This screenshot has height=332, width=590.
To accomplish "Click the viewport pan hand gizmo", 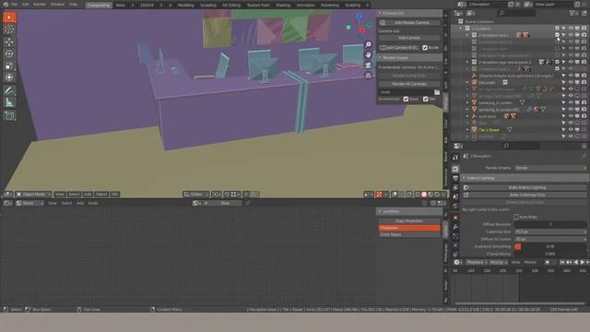I will 369,54.
